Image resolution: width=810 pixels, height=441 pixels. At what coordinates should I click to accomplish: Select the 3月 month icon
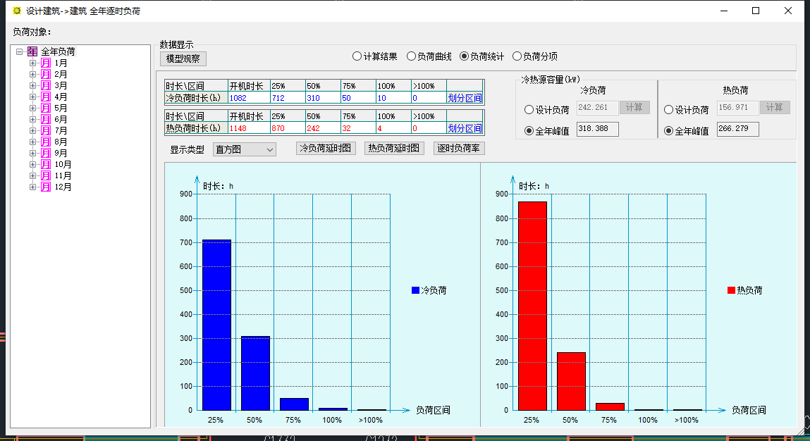point(45,85)
